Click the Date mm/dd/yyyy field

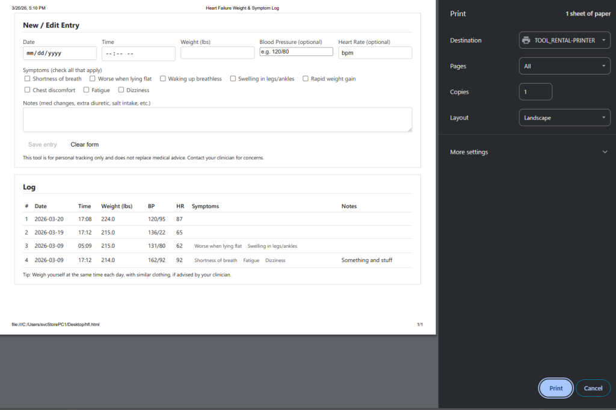click(60, 53)
